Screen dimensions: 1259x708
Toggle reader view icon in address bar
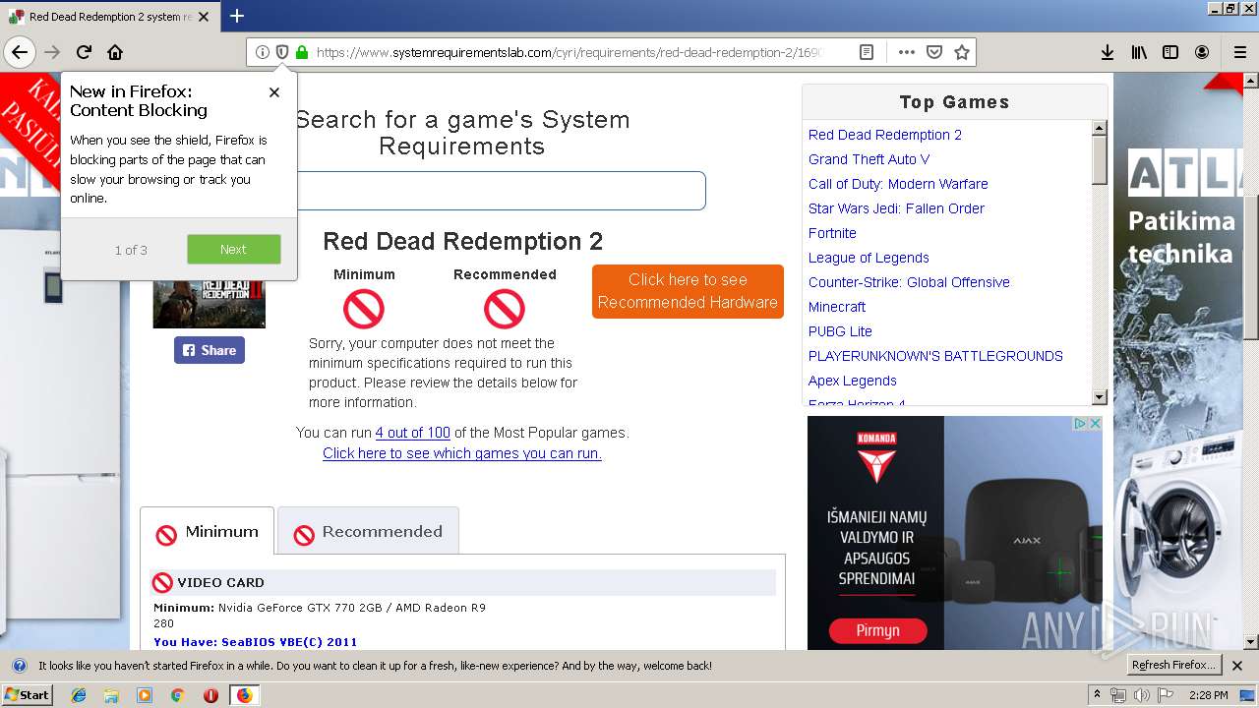867,52
